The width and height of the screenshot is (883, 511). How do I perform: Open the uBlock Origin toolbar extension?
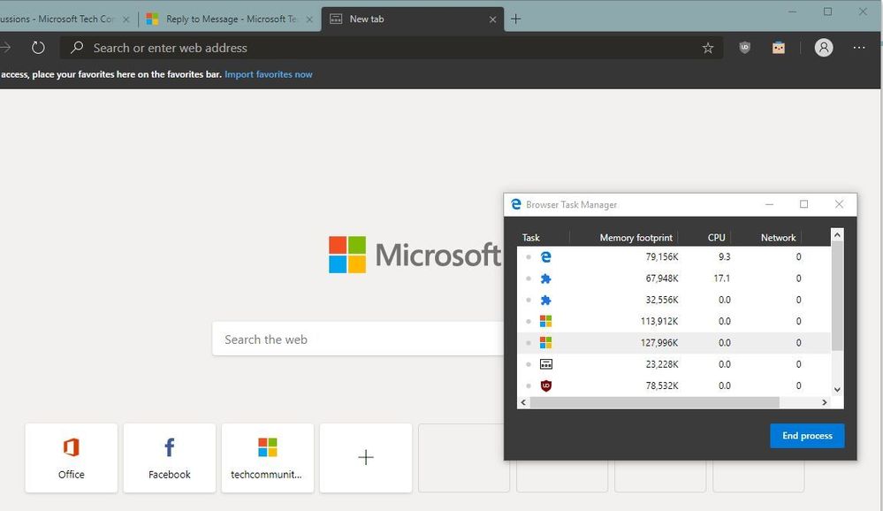(x=744, y=48)
